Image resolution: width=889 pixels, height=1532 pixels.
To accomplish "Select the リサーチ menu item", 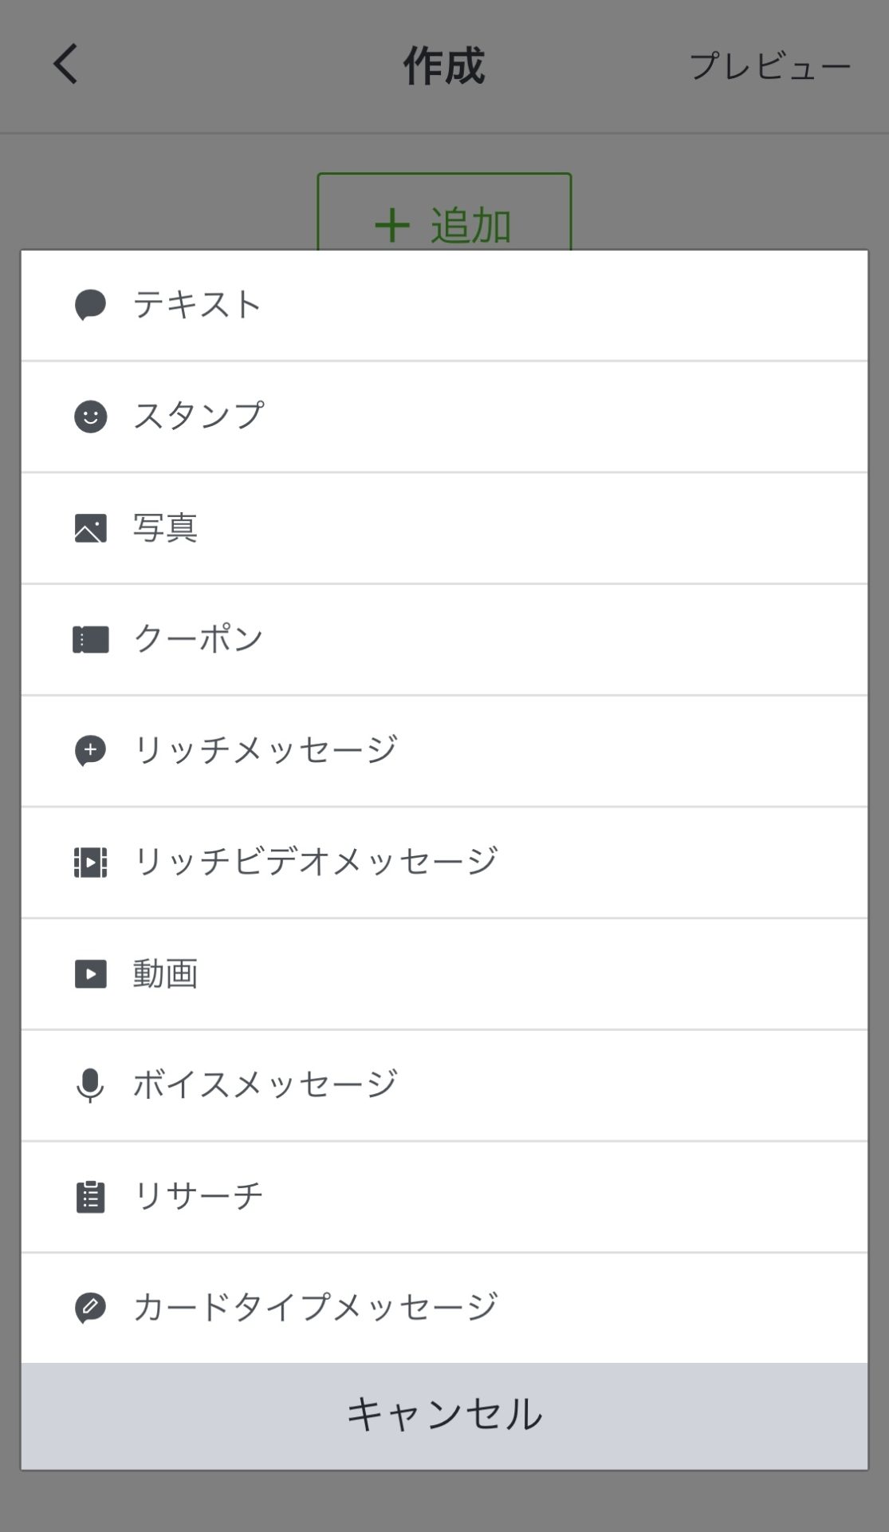I will [198, 1197].
